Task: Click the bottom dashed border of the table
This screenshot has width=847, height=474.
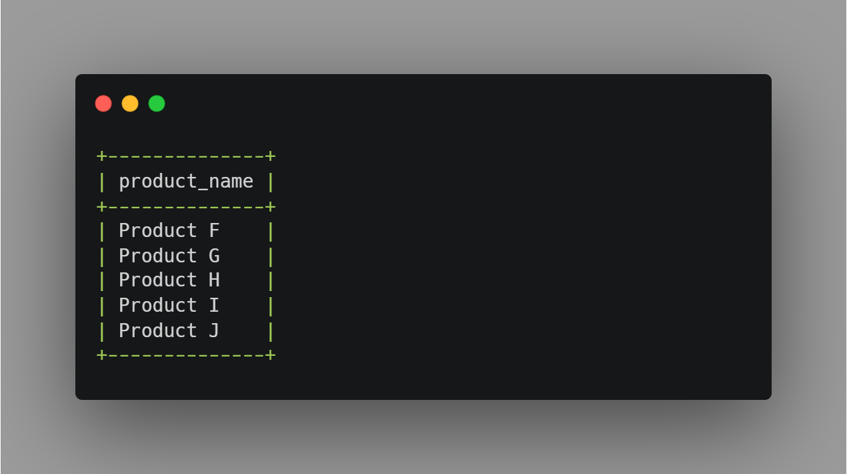Action: pos(186,355)
